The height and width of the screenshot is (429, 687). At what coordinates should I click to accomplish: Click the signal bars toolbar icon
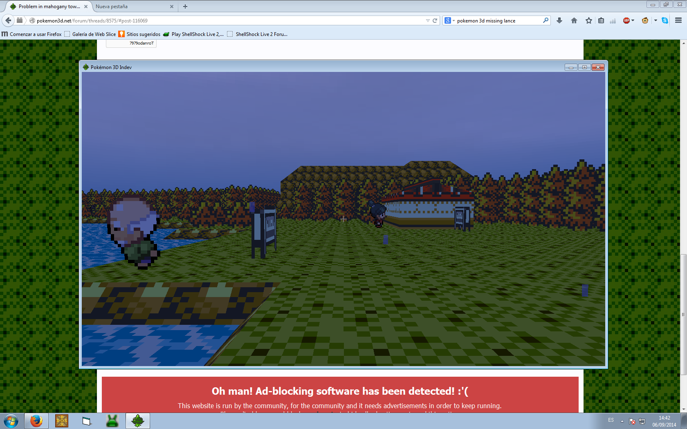(x=613, y=20)
